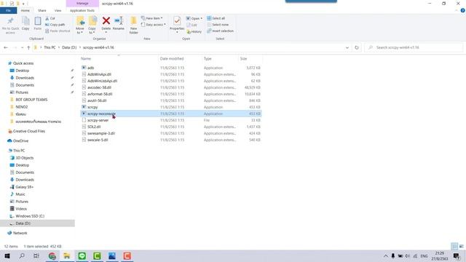Switch to the View ribbon tab
Screen dimensions: 466x262
click(58, 10)
